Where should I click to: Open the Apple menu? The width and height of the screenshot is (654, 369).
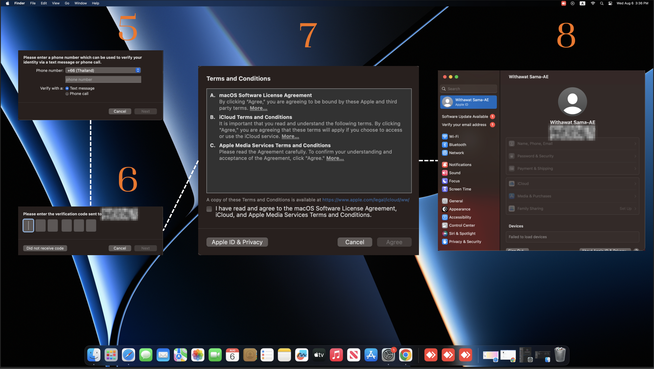tap(7, 3)
